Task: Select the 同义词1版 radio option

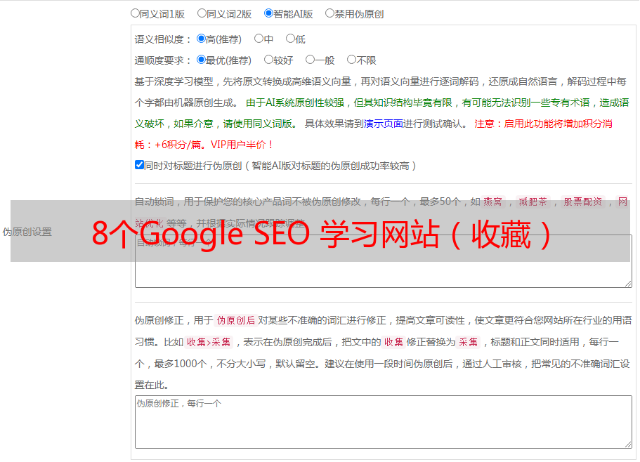Action: point(135,13)
